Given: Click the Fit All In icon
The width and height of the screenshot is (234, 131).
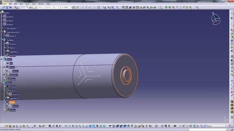Looking at the screenshot, I should click(69, 126).
